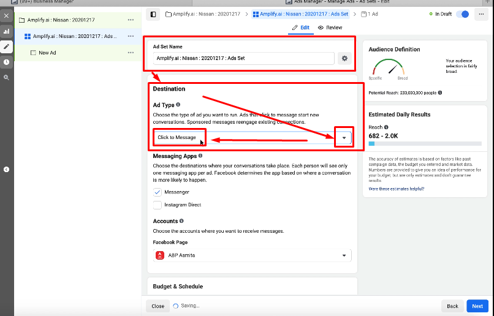Click the gear icon beside Ad Set Name
The height and width of the screenshot is (316, 494).
[344, 58]
